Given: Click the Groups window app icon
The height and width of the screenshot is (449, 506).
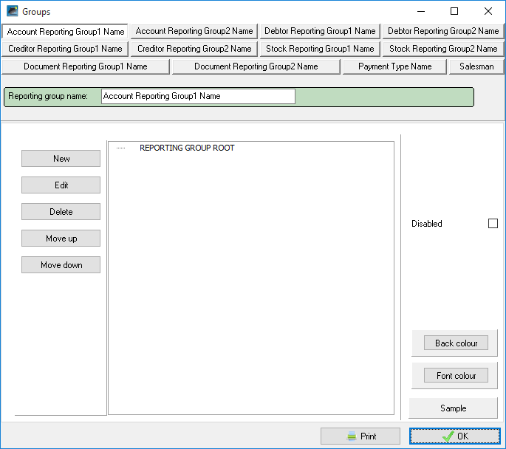Looking at the screenshot, I should point(12,11).
